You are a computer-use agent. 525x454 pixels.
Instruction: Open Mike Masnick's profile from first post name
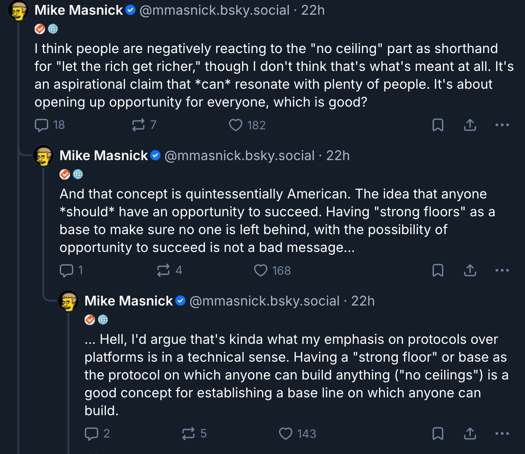click(79, 10)
